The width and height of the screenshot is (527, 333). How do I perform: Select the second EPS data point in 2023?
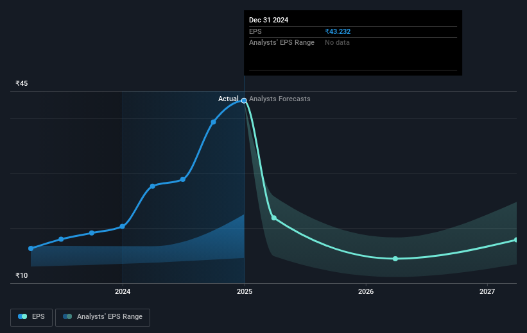[61, 239]
